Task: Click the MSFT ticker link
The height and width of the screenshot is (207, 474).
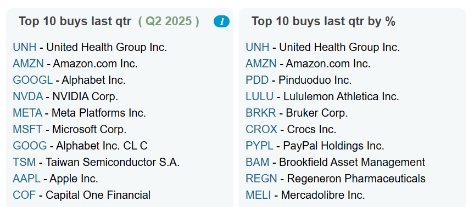Action: (27, 129)
